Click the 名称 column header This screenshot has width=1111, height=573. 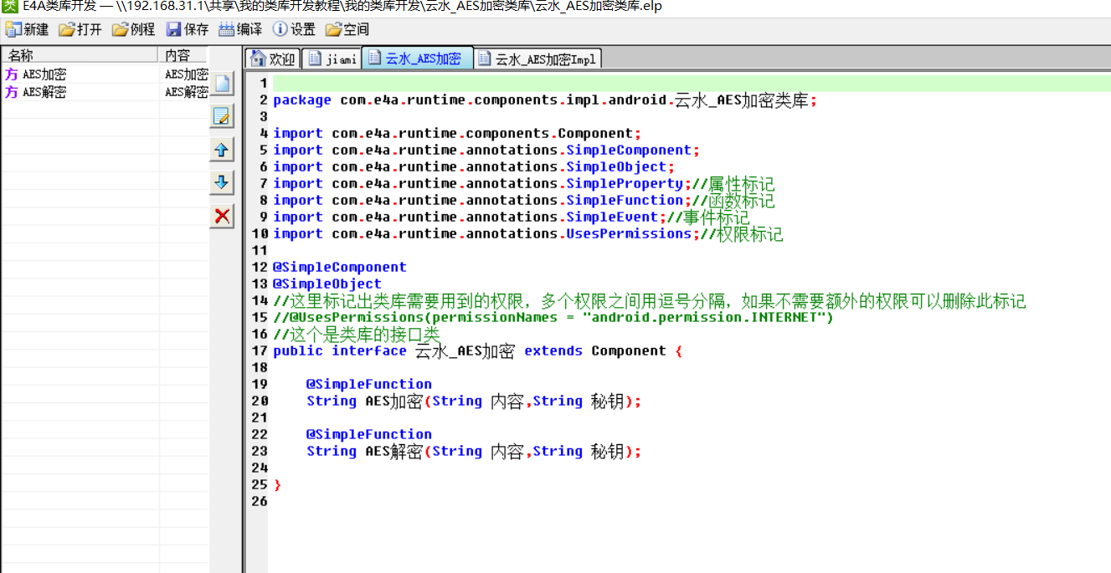coord(80,55)
